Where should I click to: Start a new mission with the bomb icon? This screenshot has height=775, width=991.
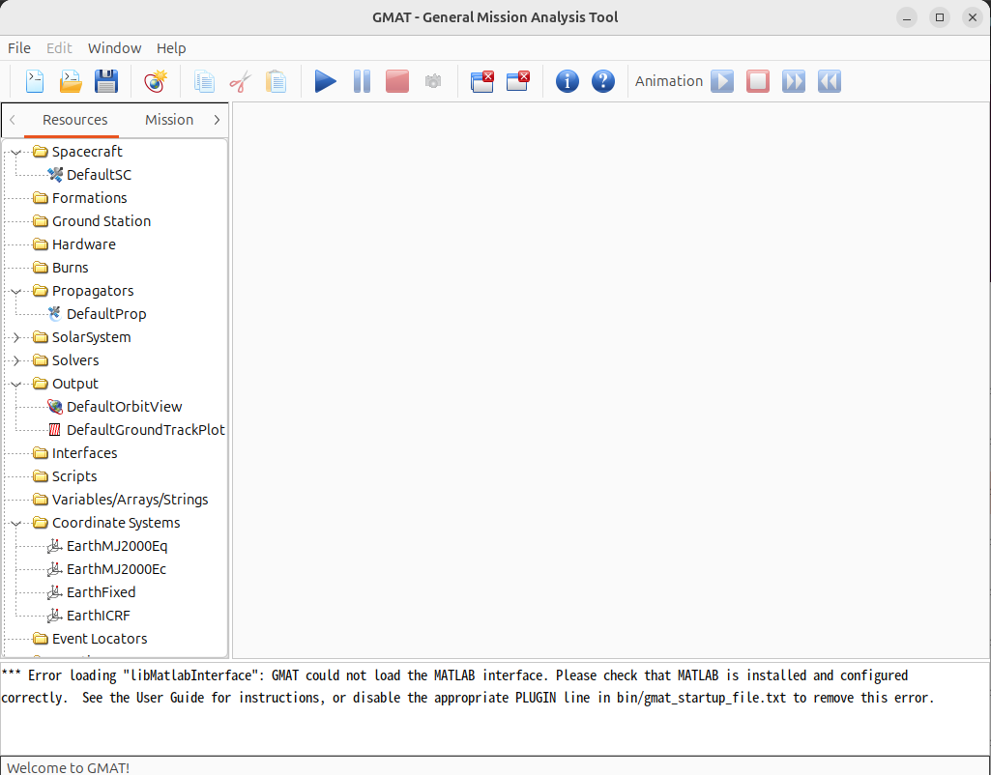click(x=156, y=81)
